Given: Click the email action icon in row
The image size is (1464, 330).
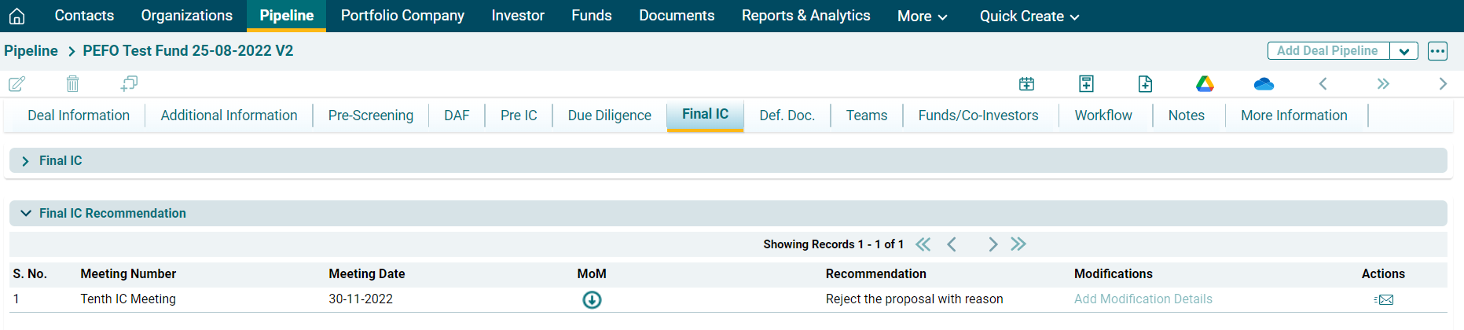Looking at the screenshot, I should pyautogui.click(x=1384, y=299).
